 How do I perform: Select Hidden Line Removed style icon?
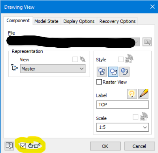(x=113, y=72)
